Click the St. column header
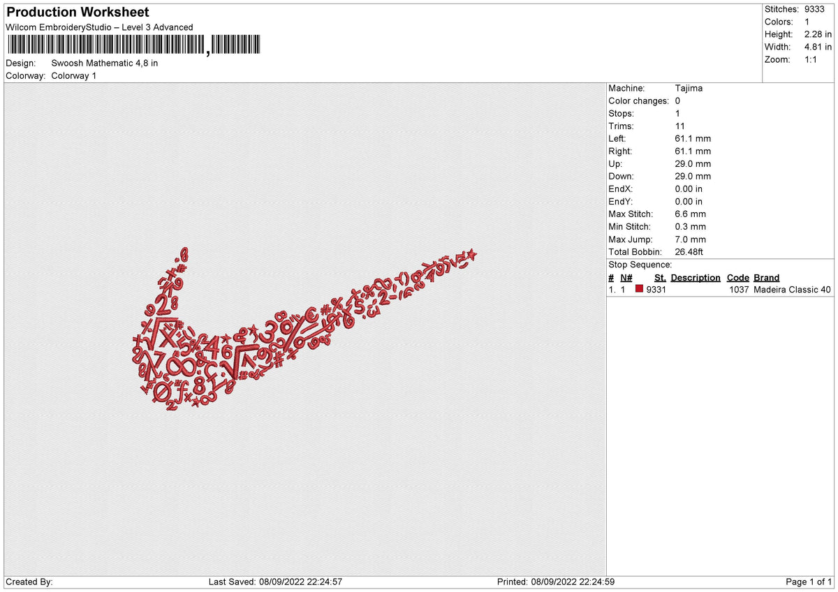The height and width of the screenshot is (592, 838). pyautogui.click(x=659, y=277)
